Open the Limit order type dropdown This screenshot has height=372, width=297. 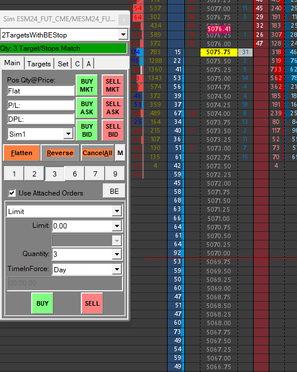click(117, 211)
